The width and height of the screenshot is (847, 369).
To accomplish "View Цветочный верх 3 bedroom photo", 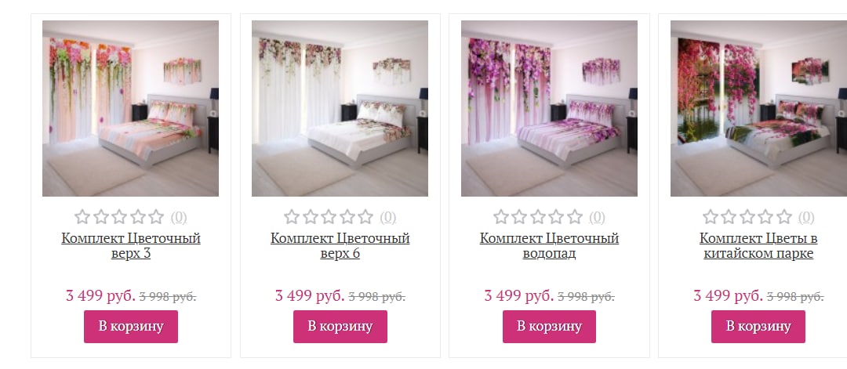I will click(131, 108).
